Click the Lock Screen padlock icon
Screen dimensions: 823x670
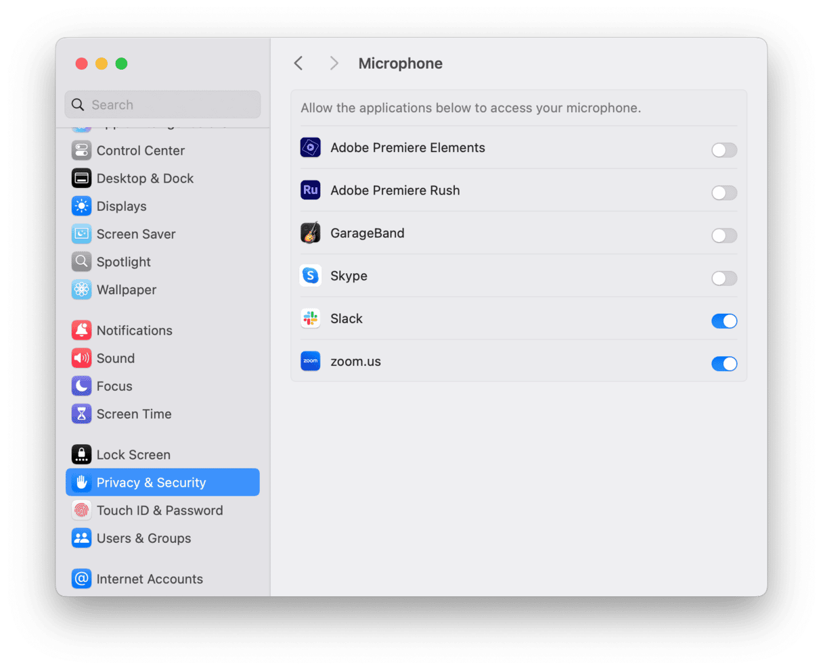[81, 454]
